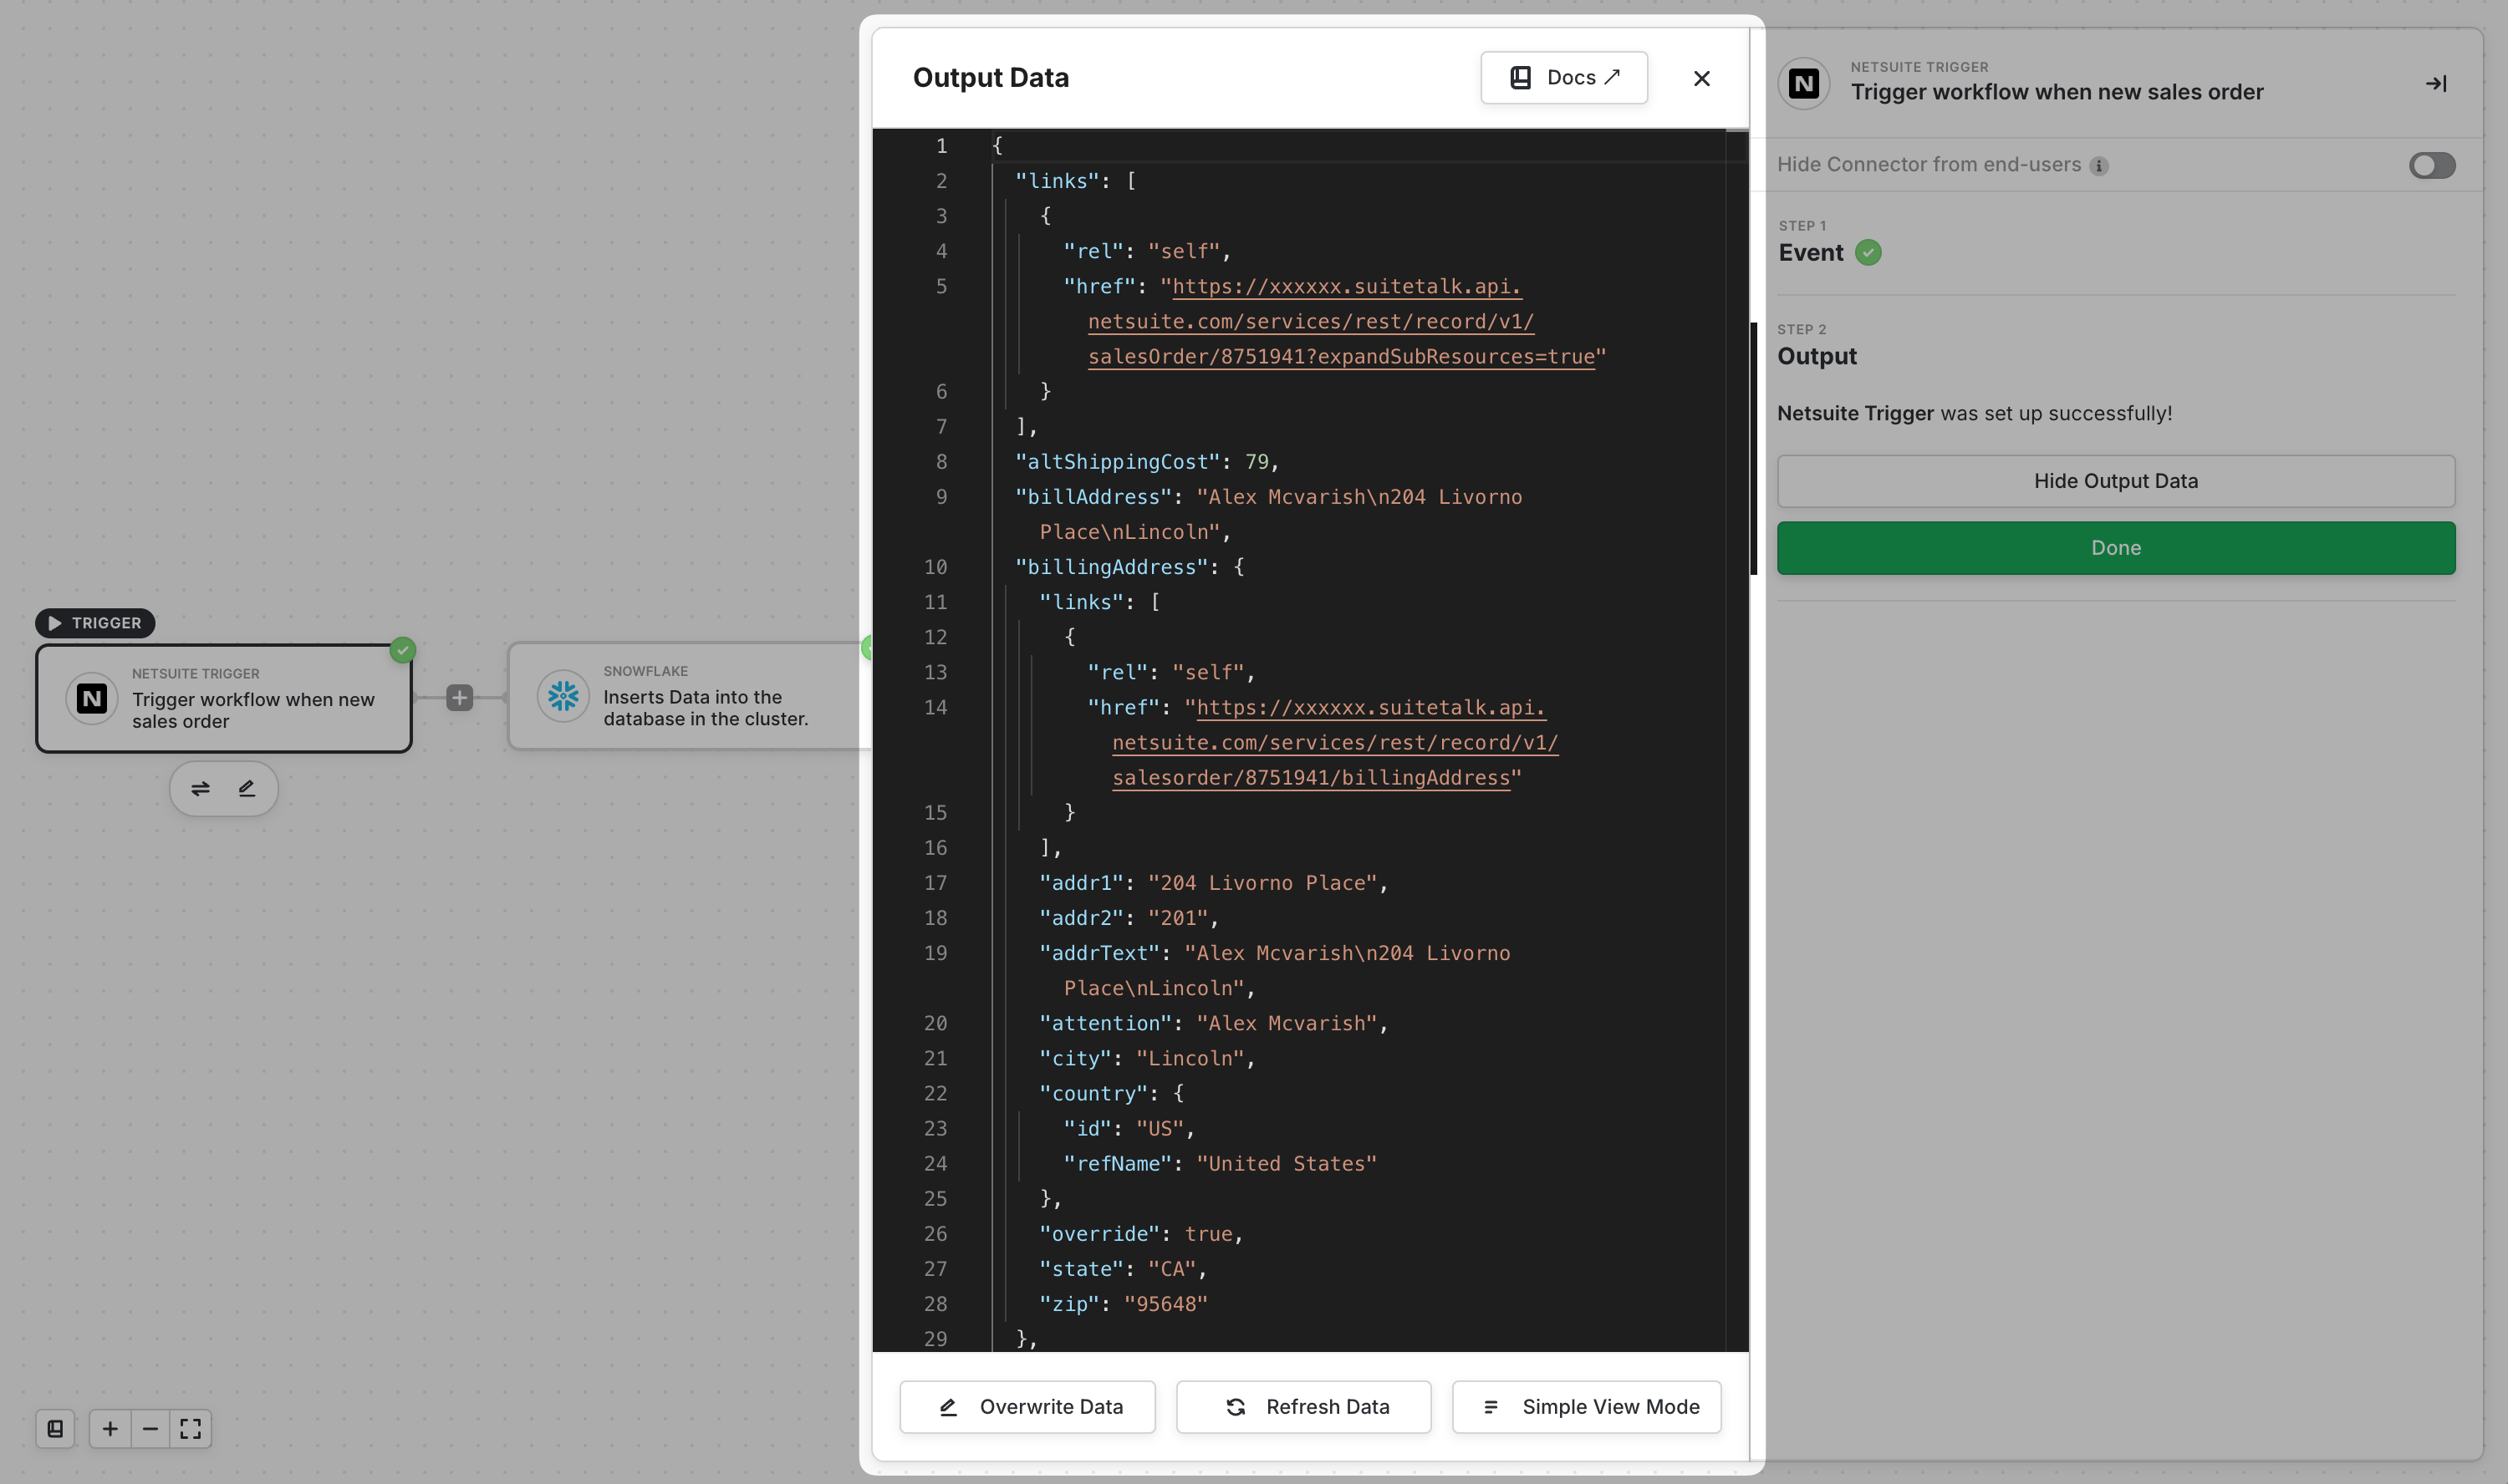Zoom in on workflow canvas
The height and width of the screenshot is (1484, 2508).
point(110,1429)
